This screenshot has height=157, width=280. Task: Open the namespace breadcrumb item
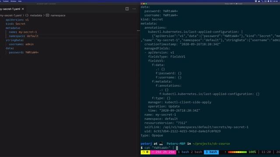coord(58,16)
